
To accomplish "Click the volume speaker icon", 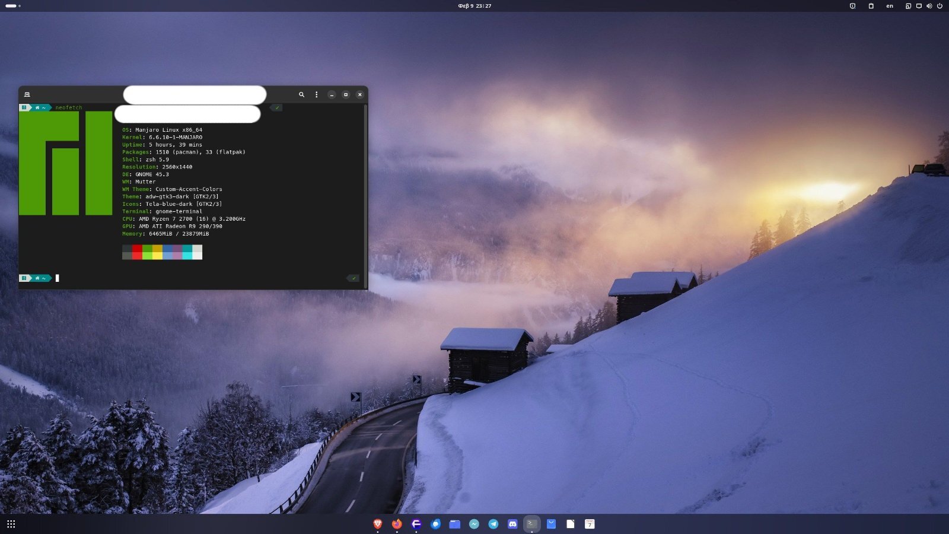I will coord(929,6).
